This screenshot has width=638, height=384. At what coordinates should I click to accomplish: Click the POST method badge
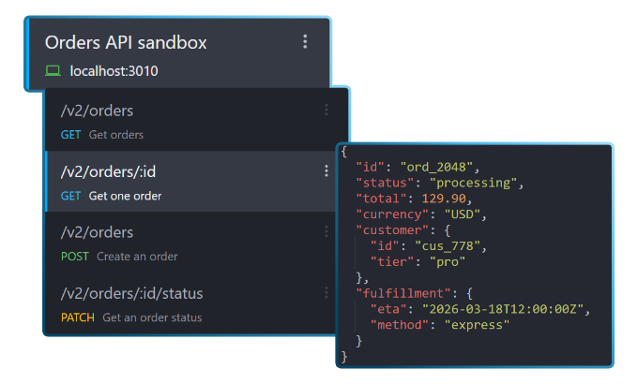point(73,257)
